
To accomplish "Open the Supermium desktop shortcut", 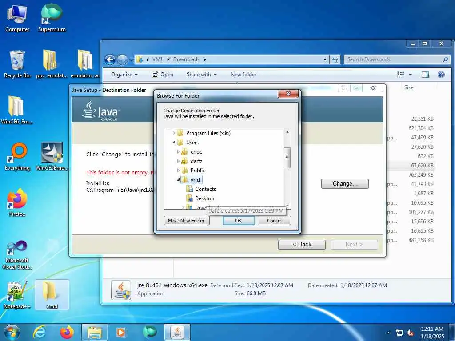I will tap(52, 19).
